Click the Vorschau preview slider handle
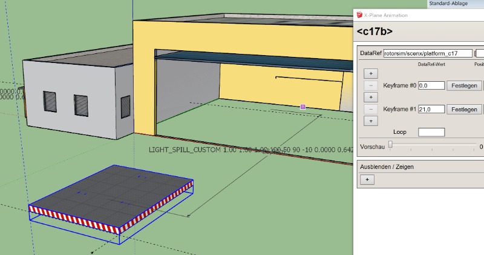 coord(391,144)
